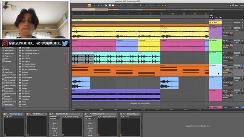
Task: Select the orange synth MIDI clip at start
Action: tap(116, 70)
